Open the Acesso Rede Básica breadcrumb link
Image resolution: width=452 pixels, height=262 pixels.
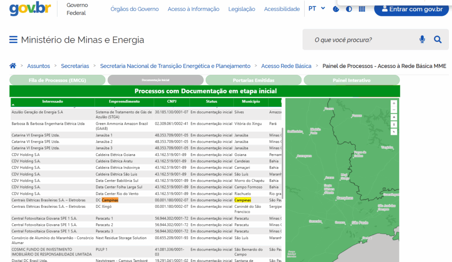pyautogui.click(x=286, y=66)
